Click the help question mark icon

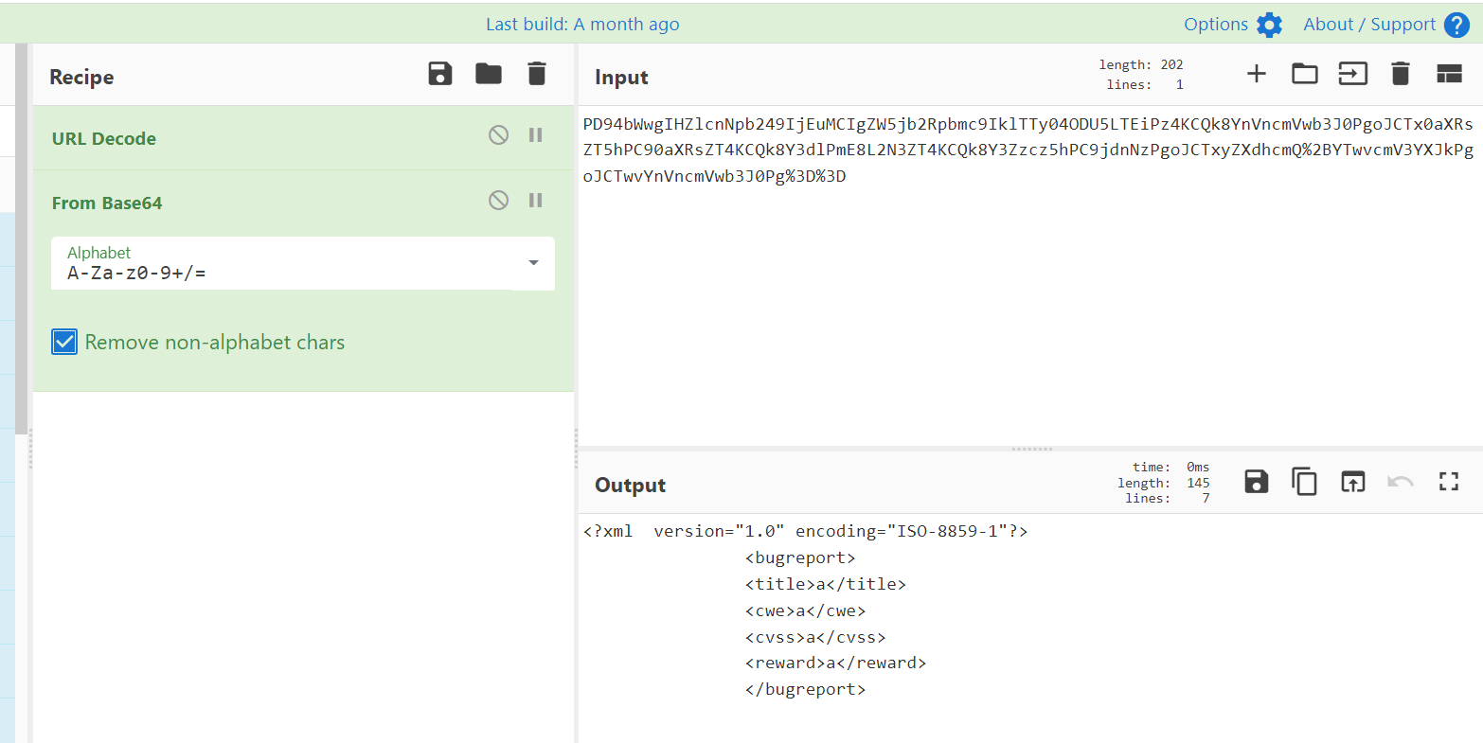1456,26
